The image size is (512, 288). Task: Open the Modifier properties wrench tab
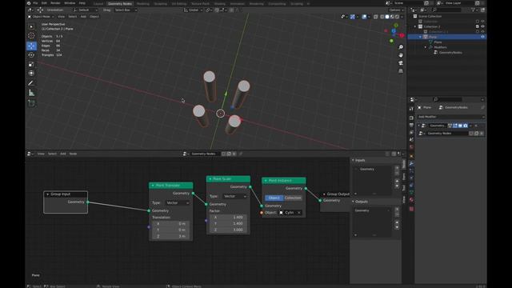tap(411, 163)
